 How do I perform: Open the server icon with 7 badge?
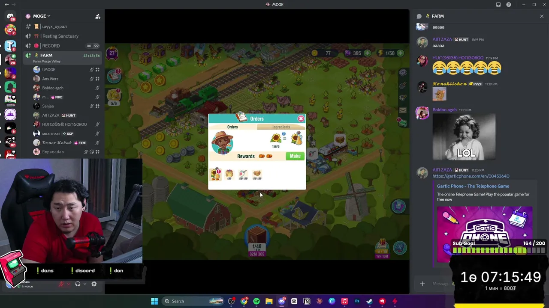pos(10,30)
